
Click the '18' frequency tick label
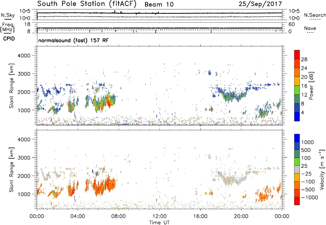click(27, 24)
